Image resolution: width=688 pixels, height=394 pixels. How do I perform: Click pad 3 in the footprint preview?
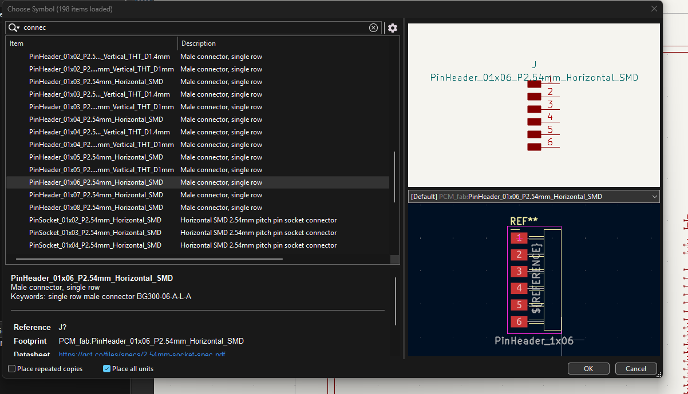click(x=519, y=271)
